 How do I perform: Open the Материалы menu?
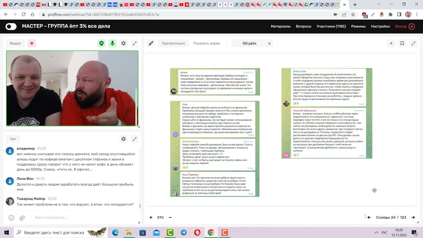[281, 26]
